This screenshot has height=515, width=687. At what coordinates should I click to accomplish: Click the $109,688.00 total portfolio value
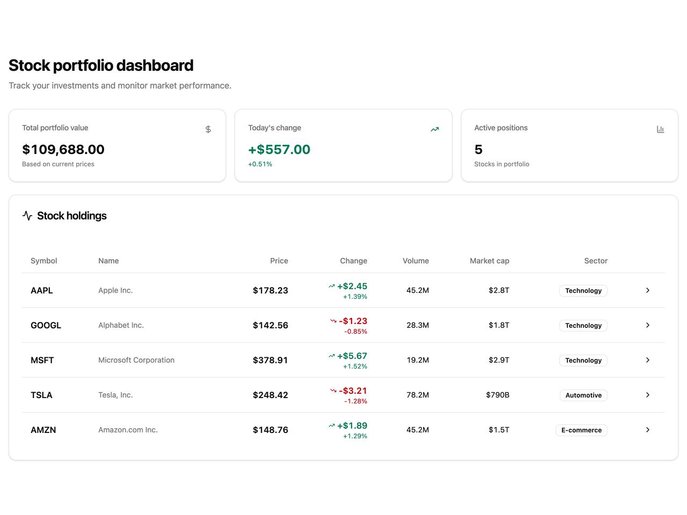(x=63, y=149)
